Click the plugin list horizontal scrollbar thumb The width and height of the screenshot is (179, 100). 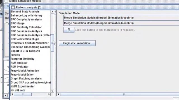pyautogui.click(x=23, y=94)
